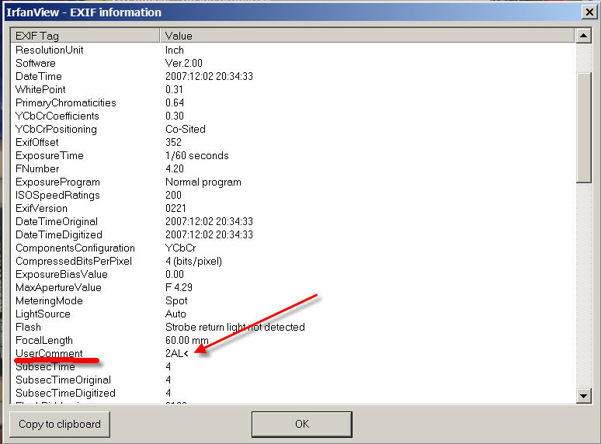
Task: Click the value '1/60 seconds'
Action: click(x=196, y=155)
